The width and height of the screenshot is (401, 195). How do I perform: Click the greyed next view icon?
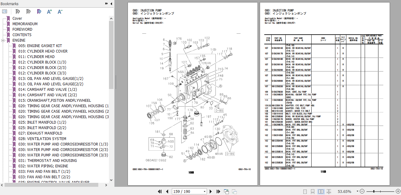pyautogui.click(x=234, y=191)
